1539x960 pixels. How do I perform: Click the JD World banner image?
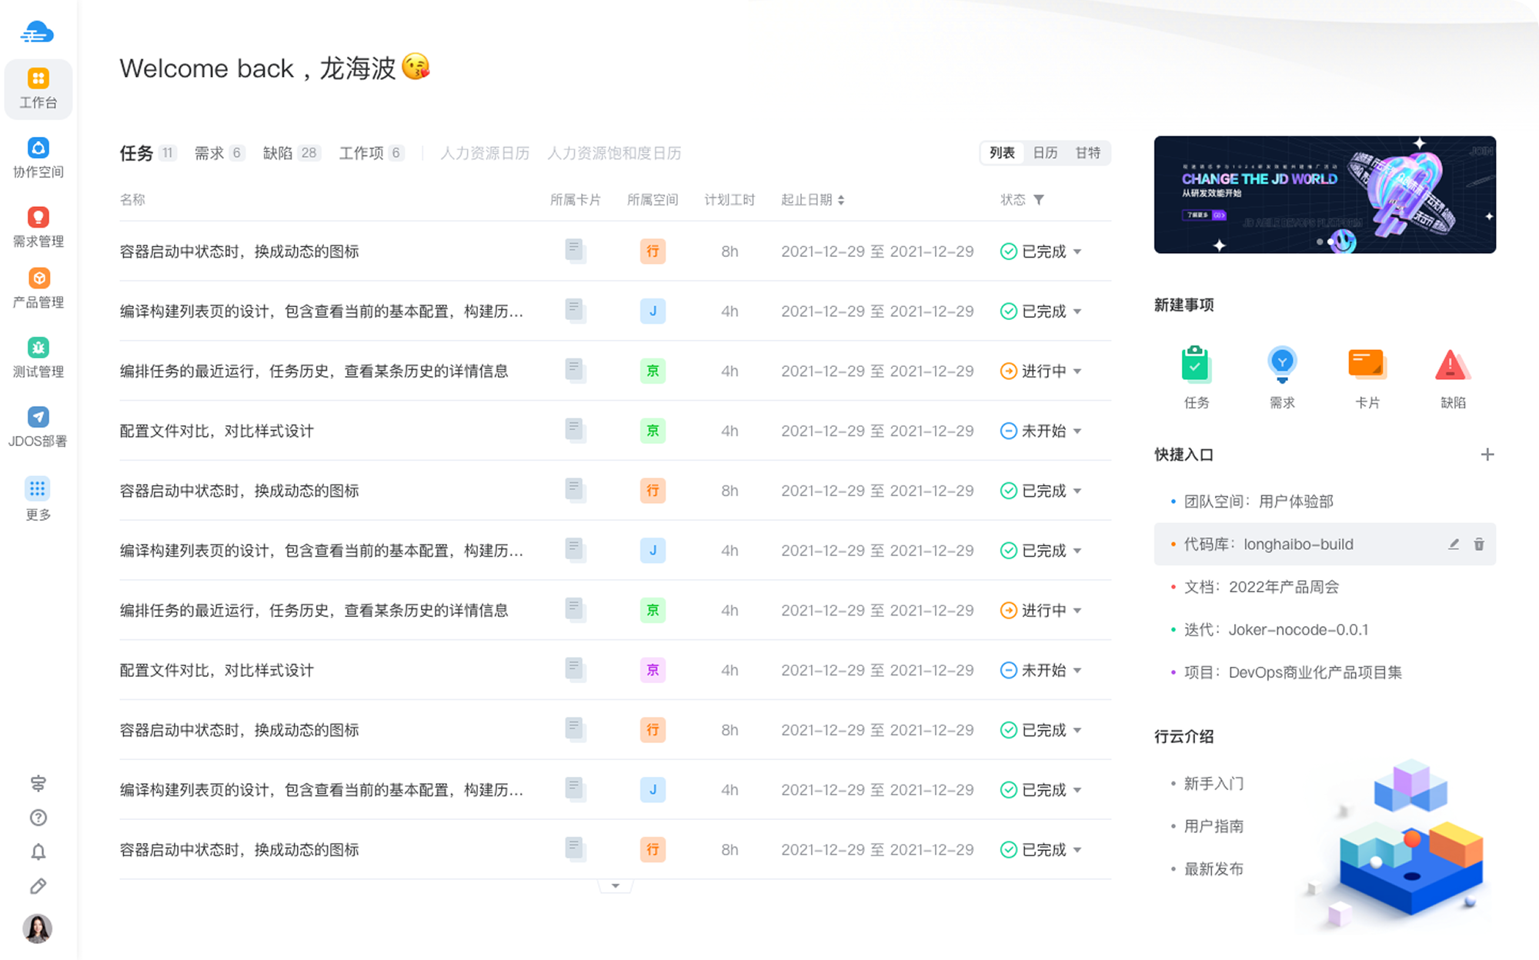tap(1324, 195)
